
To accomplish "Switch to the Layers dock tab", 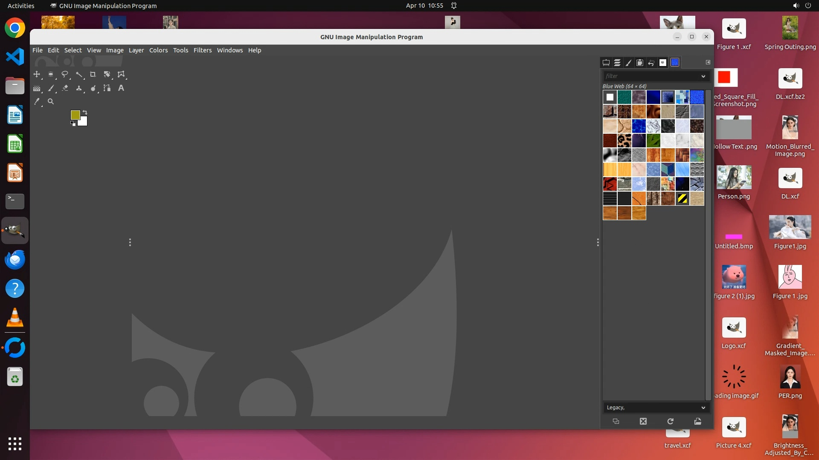I will (x=617, y=63).
